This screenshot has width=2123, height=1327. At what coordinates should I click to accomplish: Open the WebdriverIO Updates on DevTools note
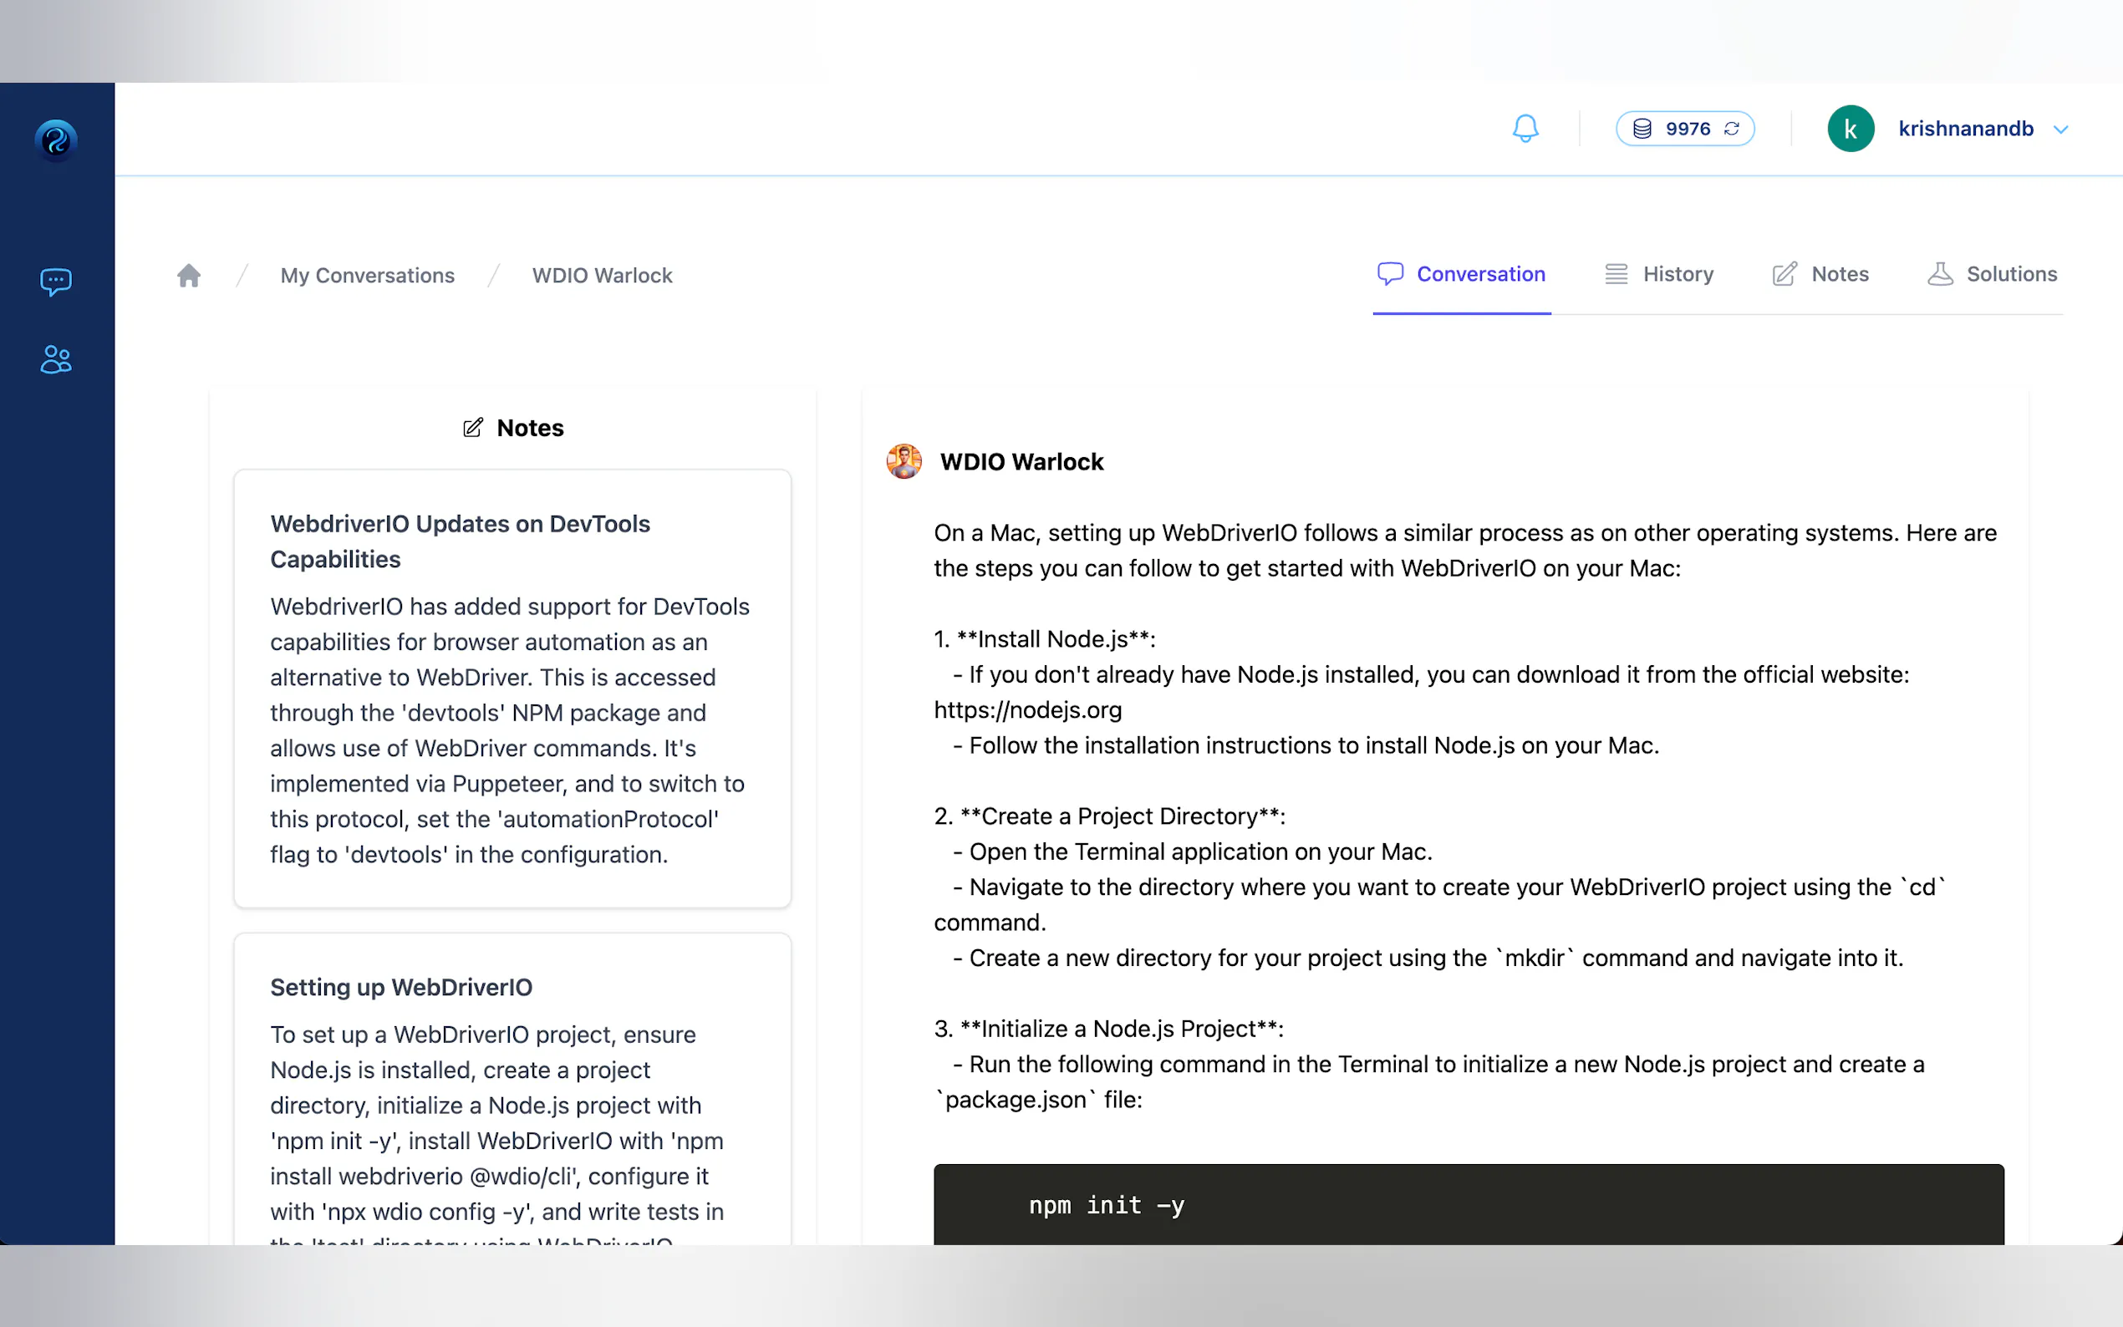pos(512,689)
